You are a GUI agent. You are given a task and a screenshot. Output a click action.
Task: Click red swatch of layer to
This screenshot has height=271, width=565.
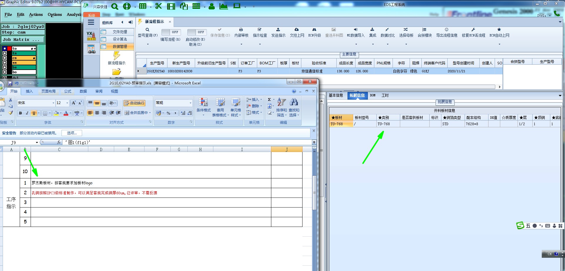[9, 48]
